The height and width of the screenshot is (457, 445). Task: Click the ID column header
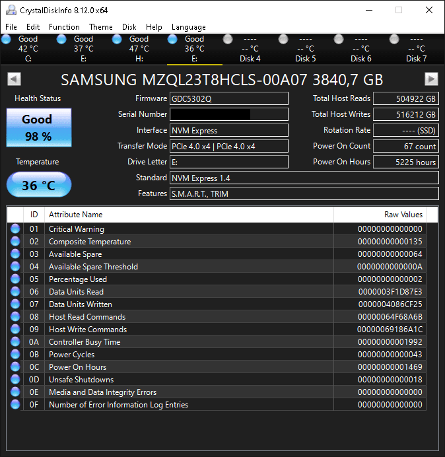coord(34,215)
